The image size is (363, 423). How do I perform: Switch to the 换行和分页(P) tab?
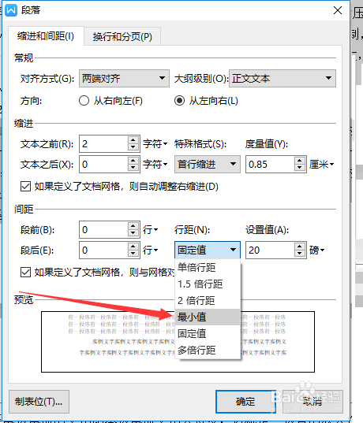(x=122, y=36)
